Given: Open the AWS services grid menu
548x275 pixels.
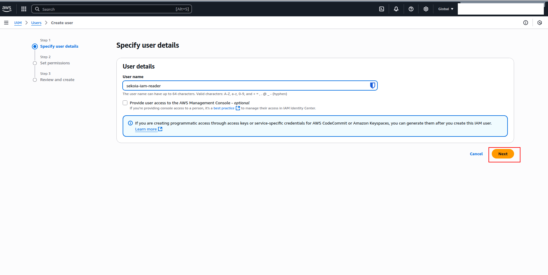Looking at the screenshot, I should 24,9.
